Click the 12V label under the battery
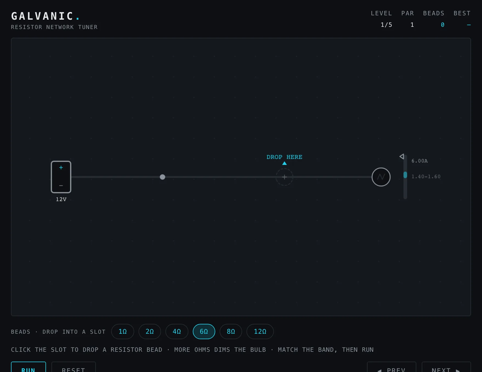 point(61,199)
